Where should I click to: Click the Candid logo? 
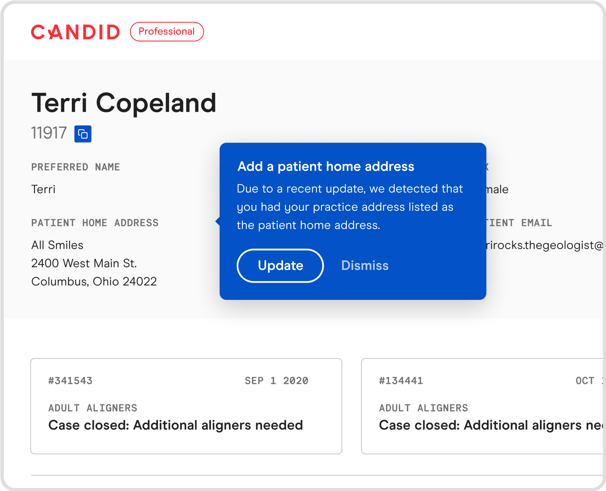(x=75, y=32)
